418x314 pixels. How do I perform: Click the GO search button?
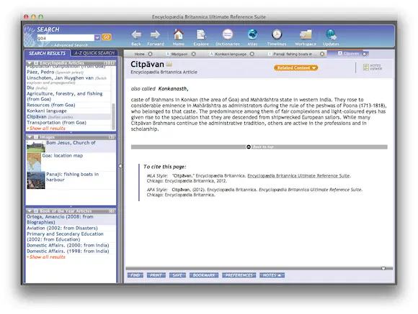pos(107,37)
